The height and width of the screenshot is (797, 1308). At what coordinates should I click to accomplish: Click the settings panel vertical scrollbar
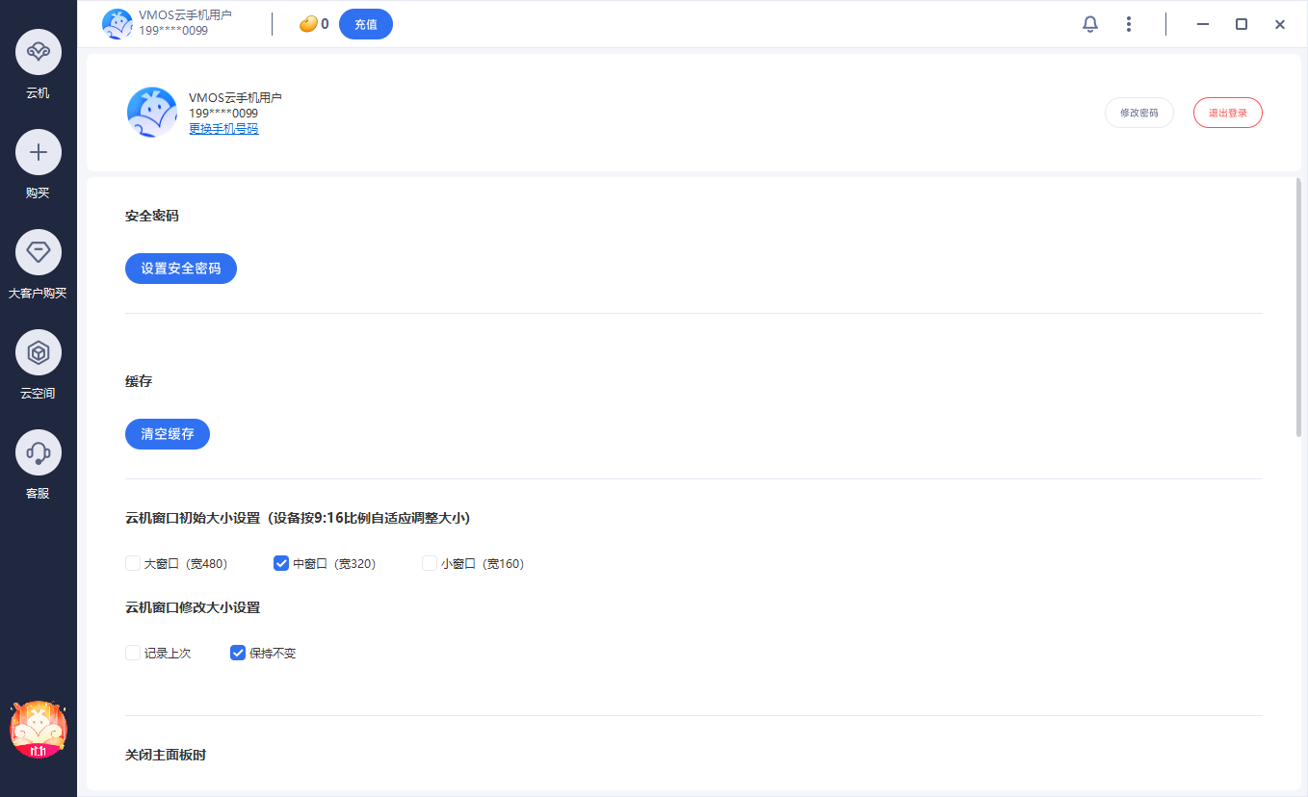point(1298,308)
